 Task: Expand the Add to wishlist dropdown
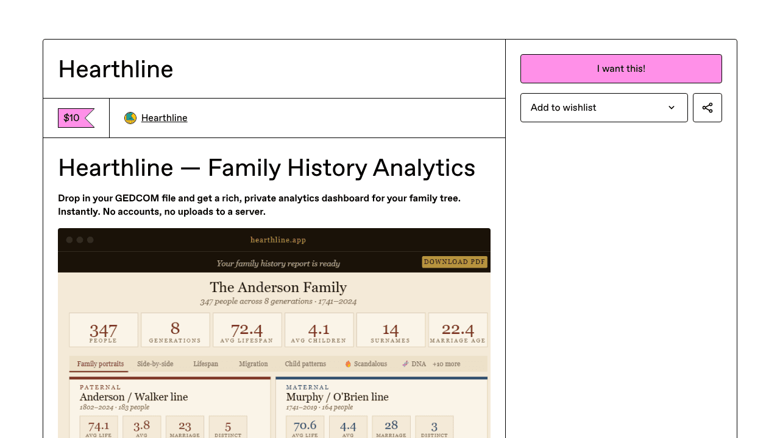(x=604, y=108)
